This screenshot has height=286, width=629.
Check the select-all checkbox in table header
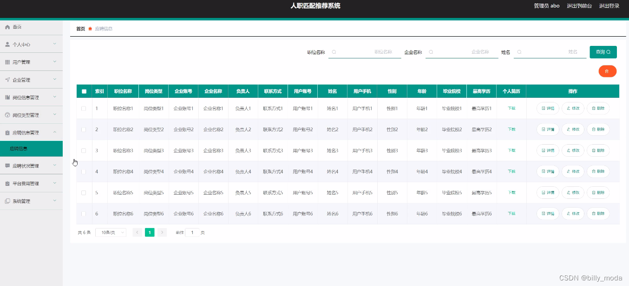coord(84,91)
